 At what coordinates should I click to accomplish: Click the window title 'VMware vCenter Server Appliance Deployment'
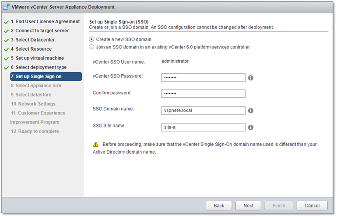click(63, 7)
